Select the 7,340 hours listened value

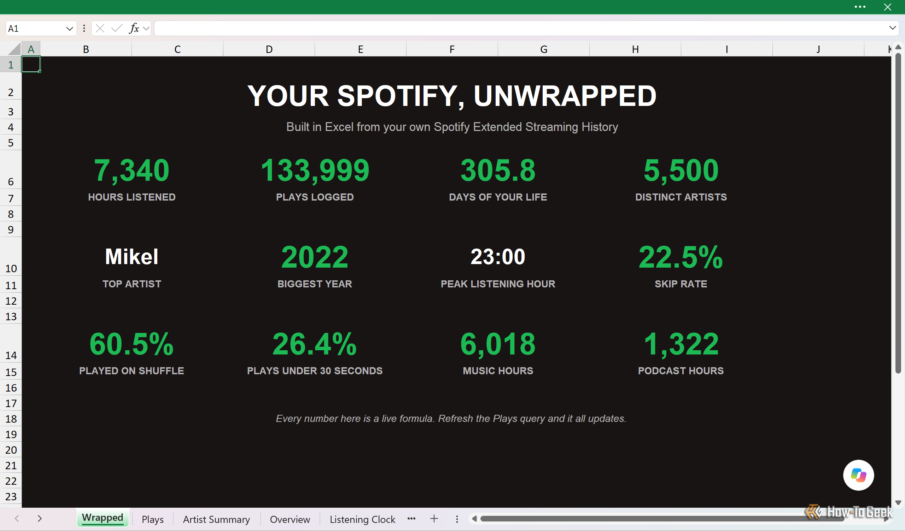132,170
